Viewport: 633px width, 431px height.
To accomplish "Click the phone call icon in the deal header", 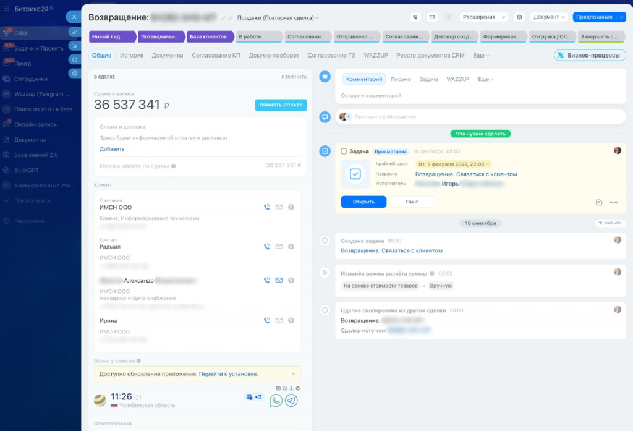I will (x=415, y=17).
